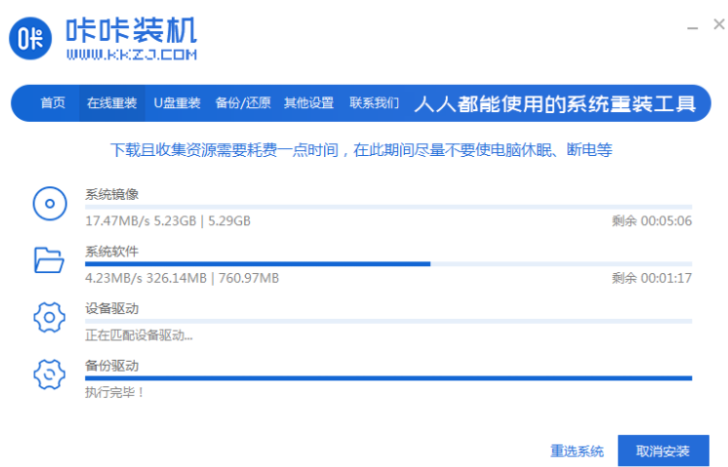This screenshot has width=728, height=467.
Task: Click the WWW.KKZJ.COM website text
Action: point(131,55)
